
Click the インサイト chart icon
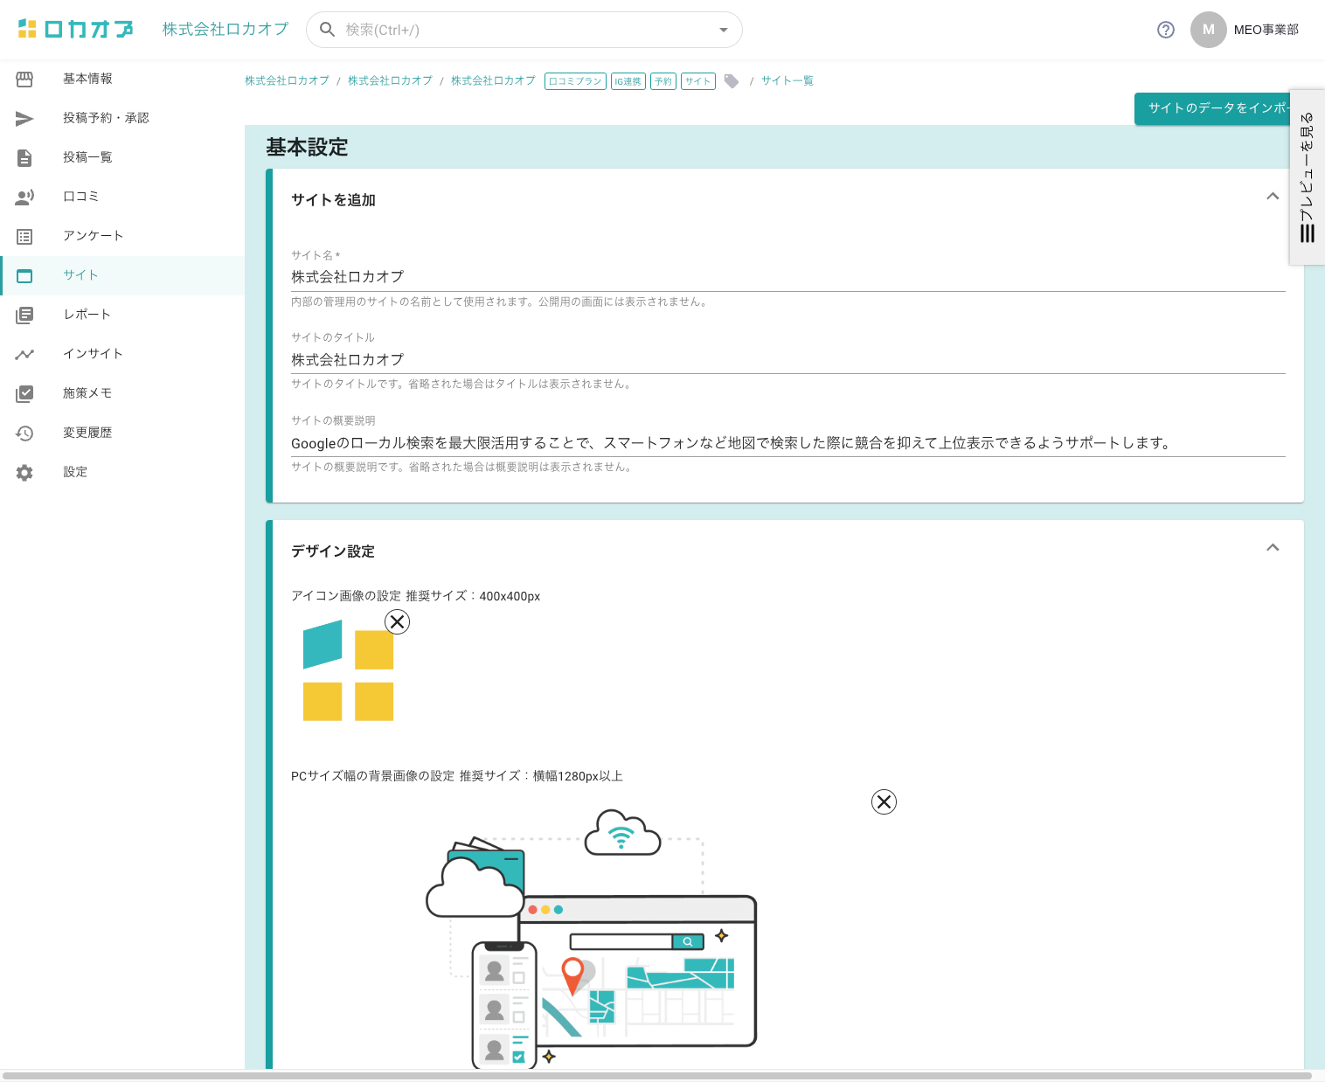pyautogui.click(x=24, y=354)
